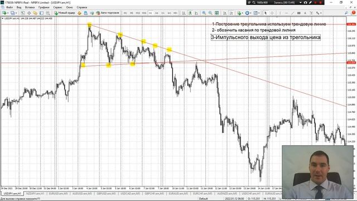
Task: Click the recorder screenshot camera icon
Action: [x=305, y=2]
